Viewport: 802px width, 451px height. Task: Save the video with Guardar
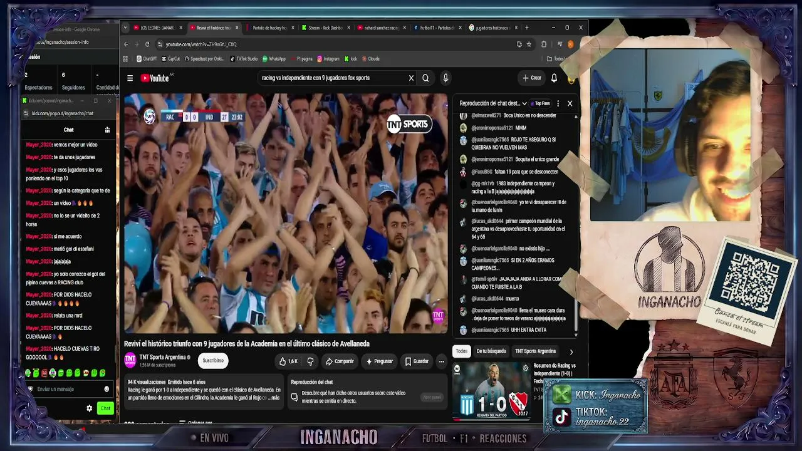click(x=417, y=361)
